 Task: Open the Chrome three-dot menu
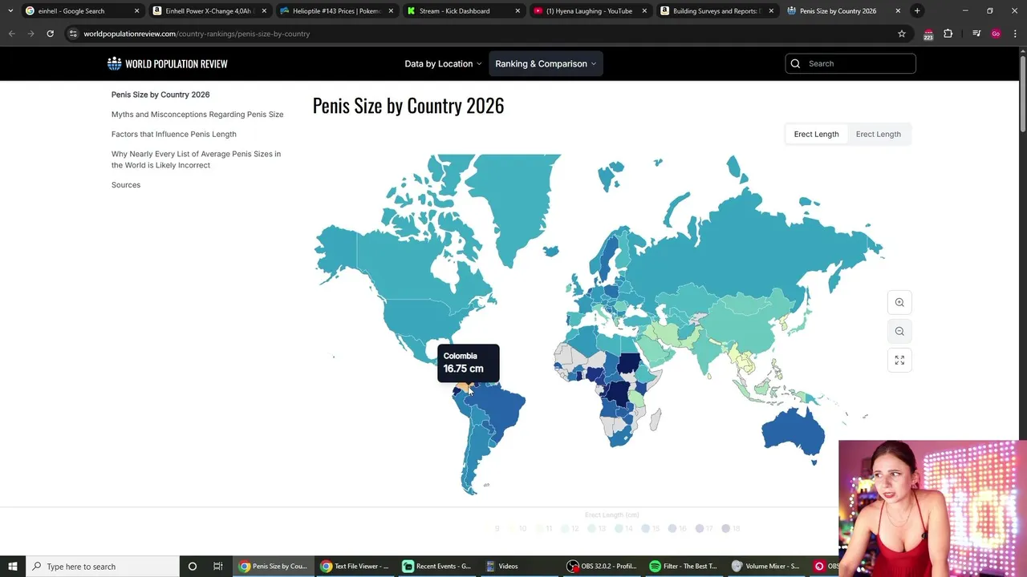coord(1015,34)
